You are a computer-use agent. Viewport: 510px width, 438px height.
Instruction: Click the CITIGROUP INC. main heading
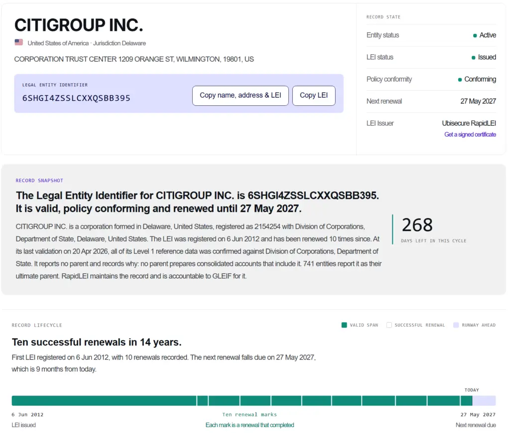pos(79,25)
